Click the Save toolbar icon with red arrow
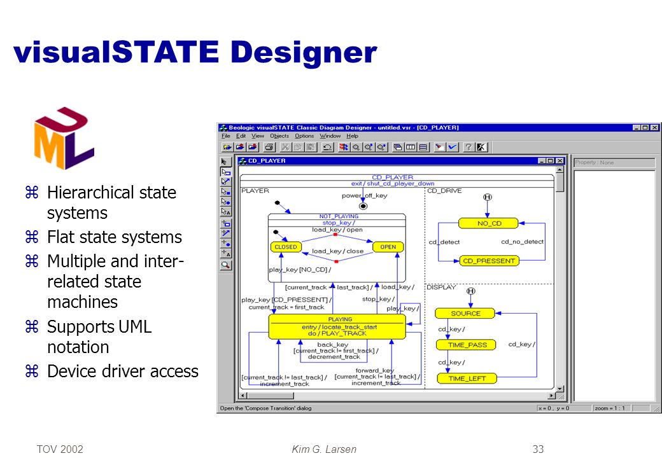Viewport: 662px width, 458px height. (x=253, y=147)
